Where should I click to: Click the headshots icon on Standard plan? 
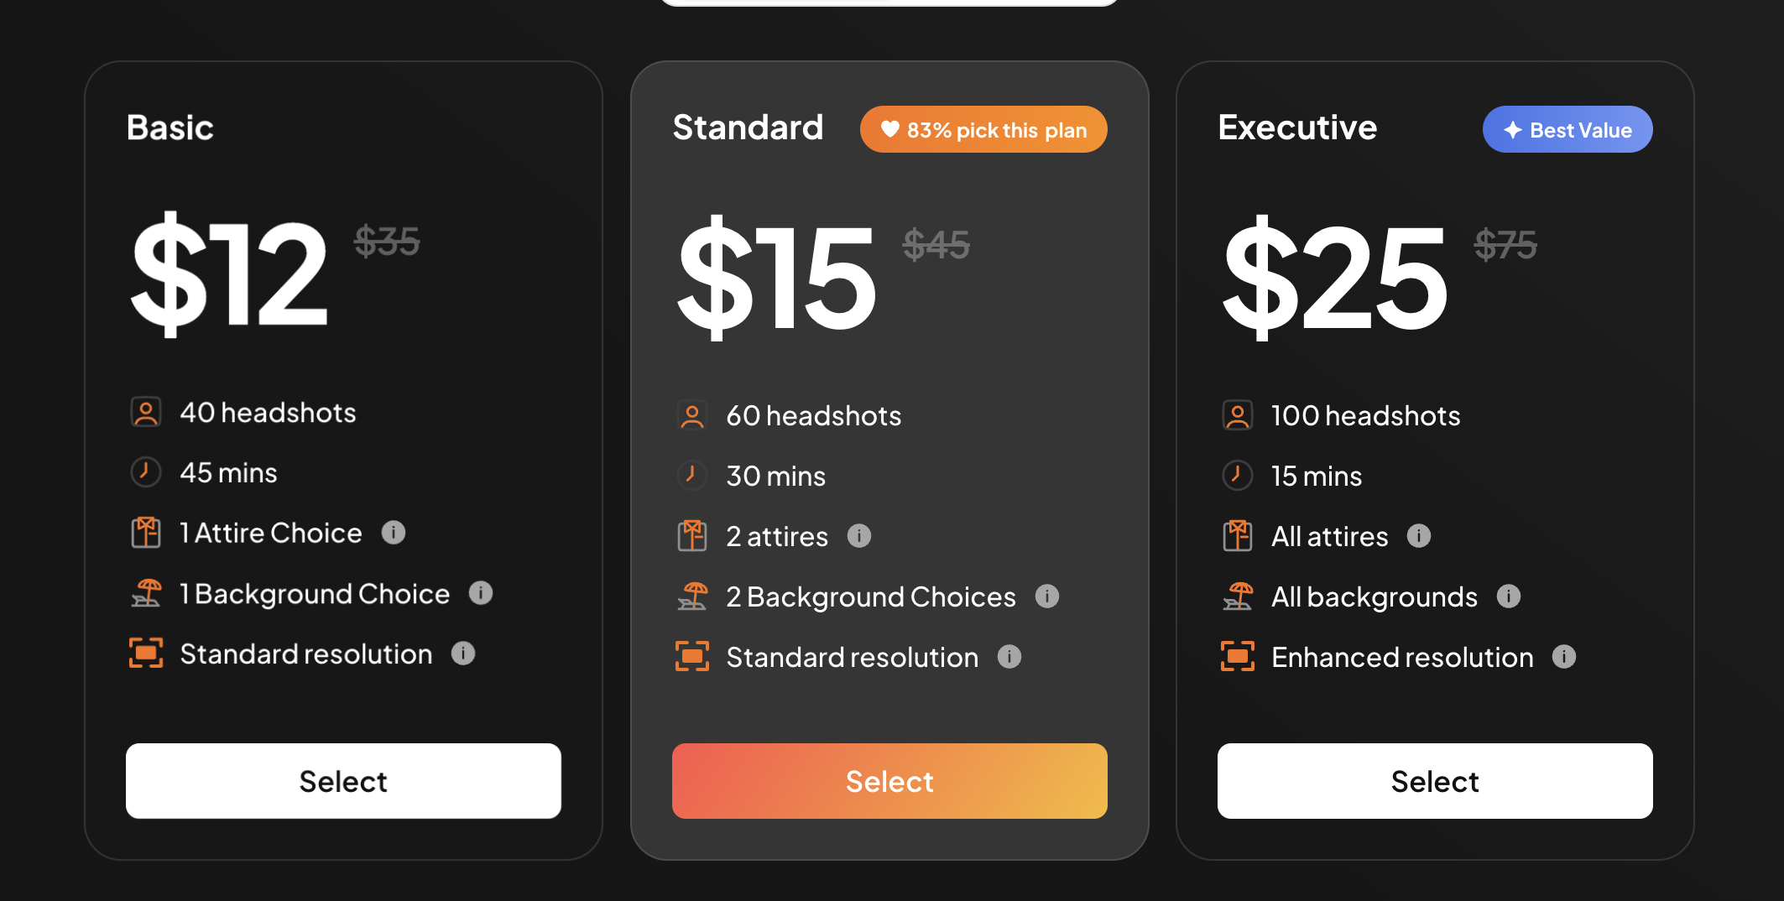(693, 414)
